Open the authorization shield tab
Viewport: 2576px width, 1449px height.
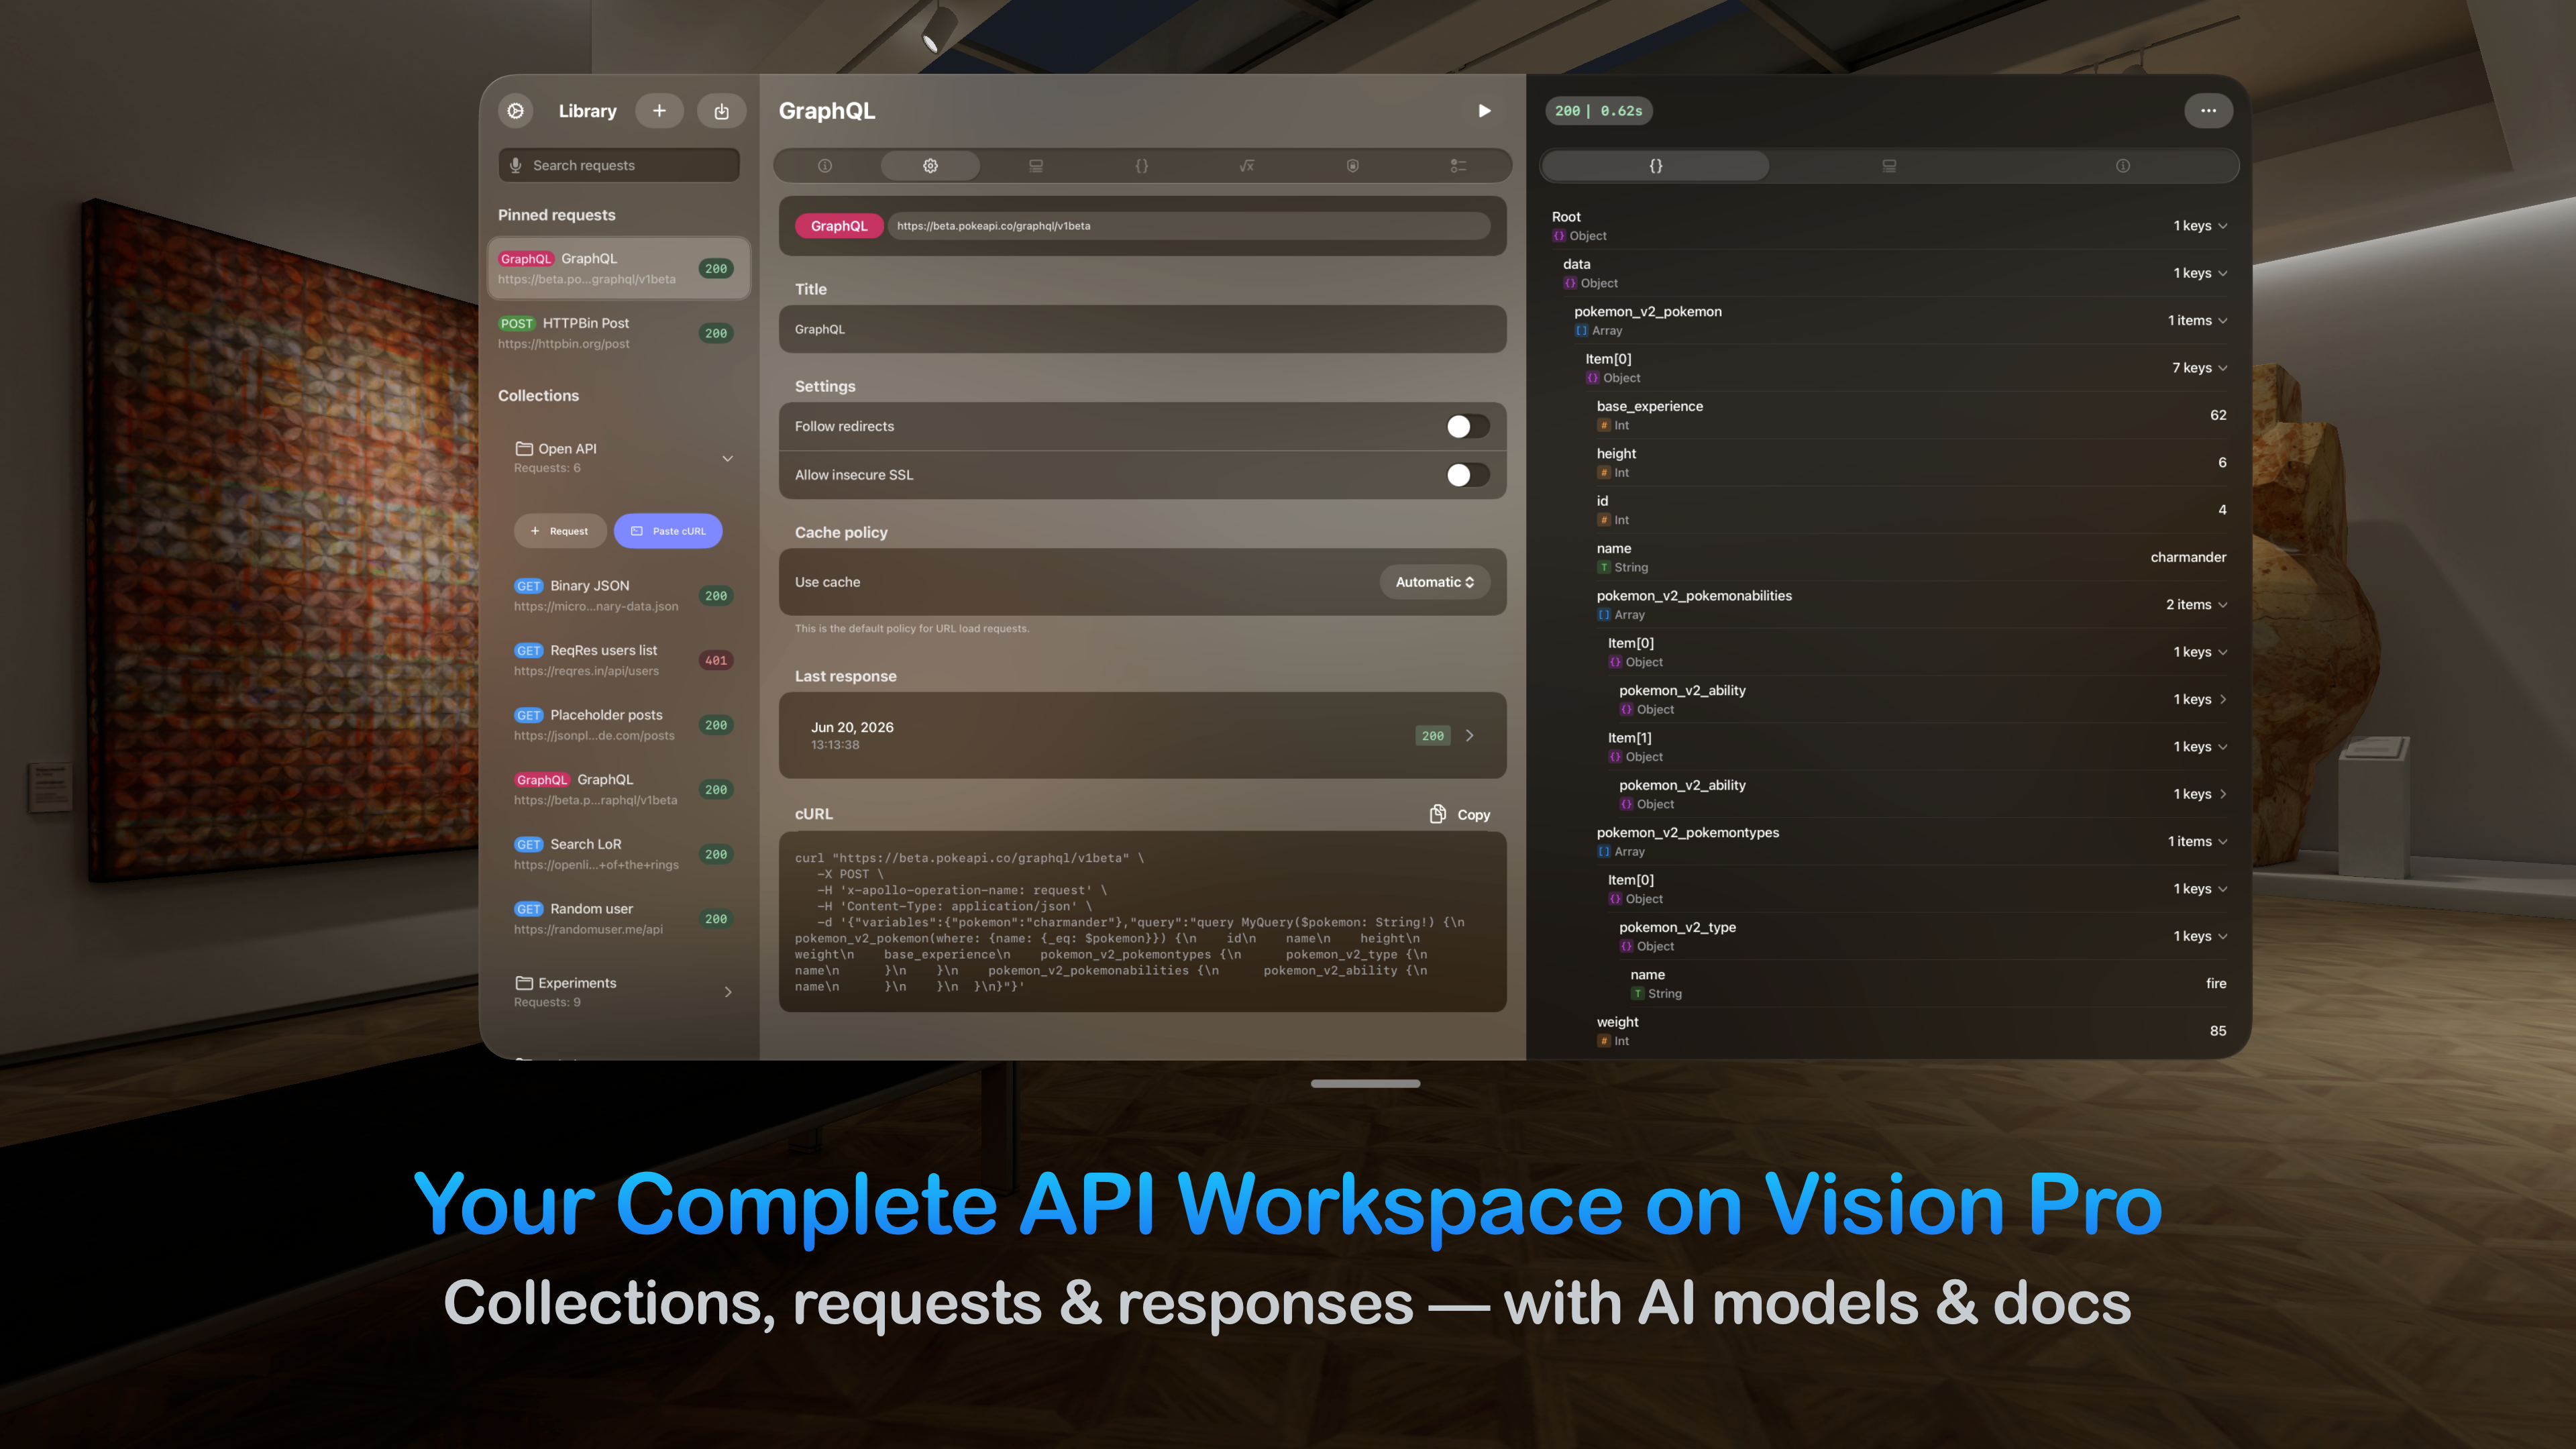point(1352,166)
